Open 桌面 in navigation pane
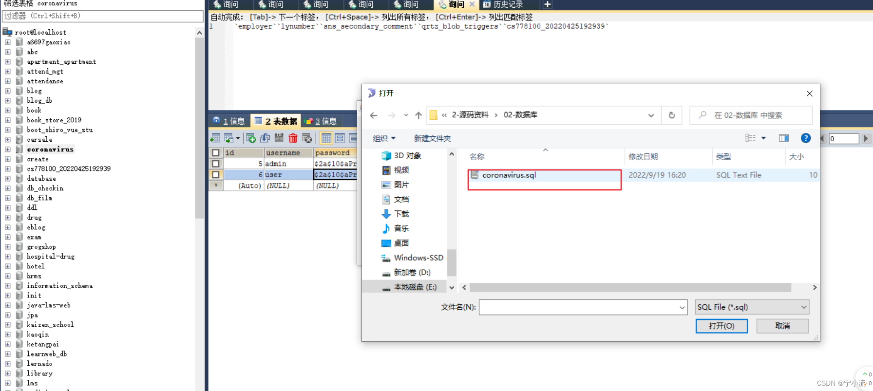This screenshot has width=873, height=391. [395, 243]
